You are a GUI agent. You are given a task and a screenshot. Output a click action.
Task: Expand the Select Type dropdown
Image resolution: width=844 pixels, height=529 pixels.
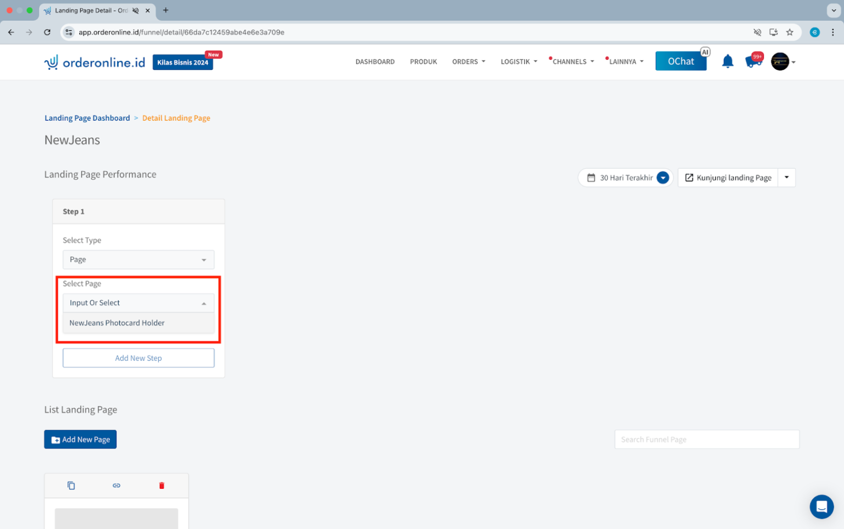tap(138, 260)
